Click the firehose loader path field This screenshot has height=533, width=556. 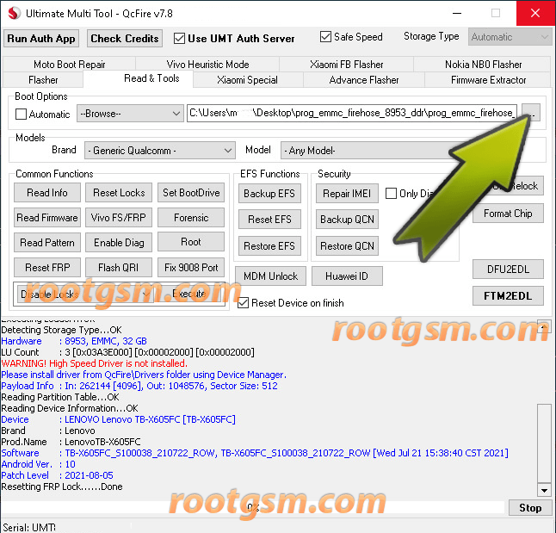click(x=352, y=113)
